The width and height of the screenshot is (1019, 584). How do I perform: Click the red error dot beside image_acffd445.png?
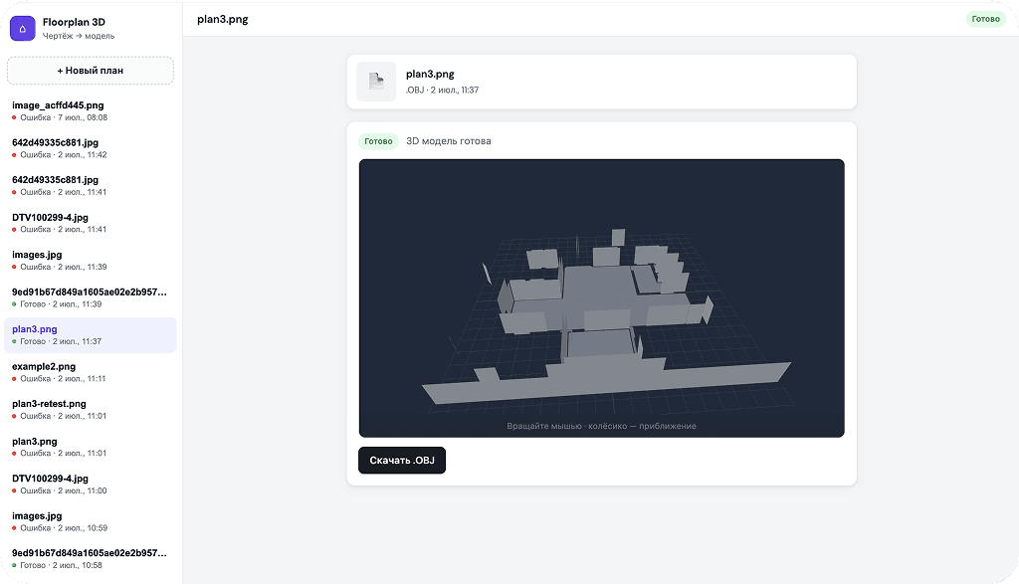coord(14,117)
